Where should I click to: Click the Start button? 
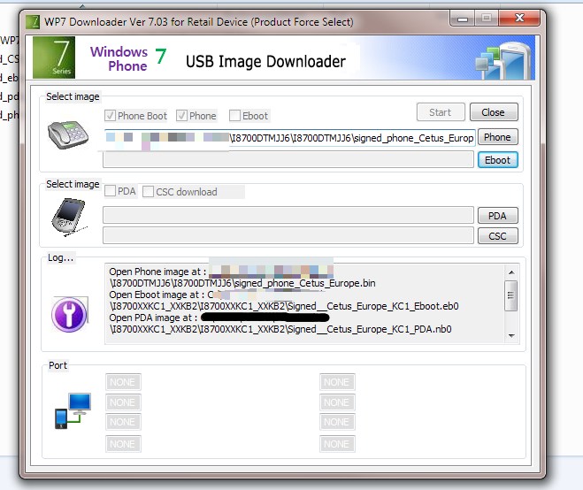441,112
